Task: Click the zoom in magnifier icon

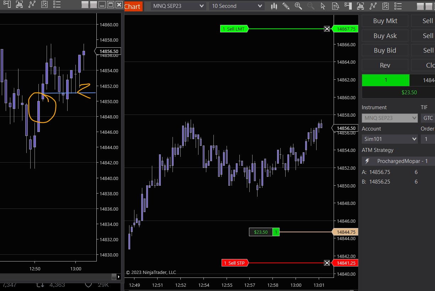Action: 298,6
